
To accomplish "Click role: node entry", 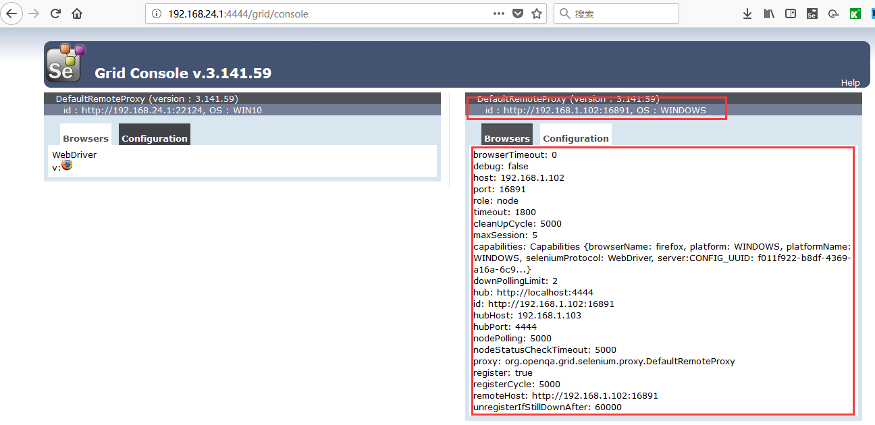I will 496,200.
